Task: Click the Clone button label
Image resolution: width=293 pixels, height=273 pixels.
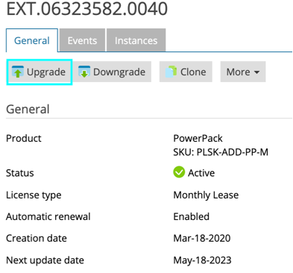Action: tap(193, 72)
